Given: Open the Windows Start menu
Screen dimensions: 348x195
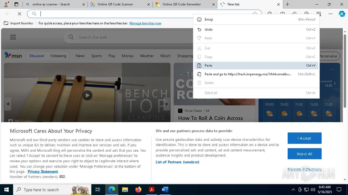Looking at the screenshot, I should [x=6, y=190].
